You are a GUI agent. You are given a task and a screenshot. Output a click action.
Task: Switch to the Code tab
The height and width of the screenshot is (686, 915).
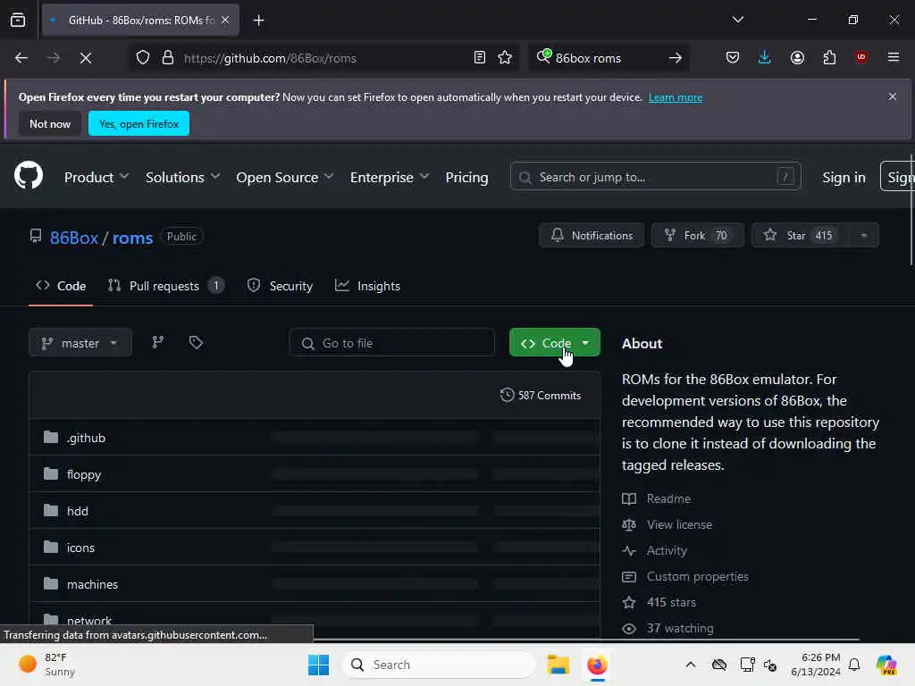point(61,286)
